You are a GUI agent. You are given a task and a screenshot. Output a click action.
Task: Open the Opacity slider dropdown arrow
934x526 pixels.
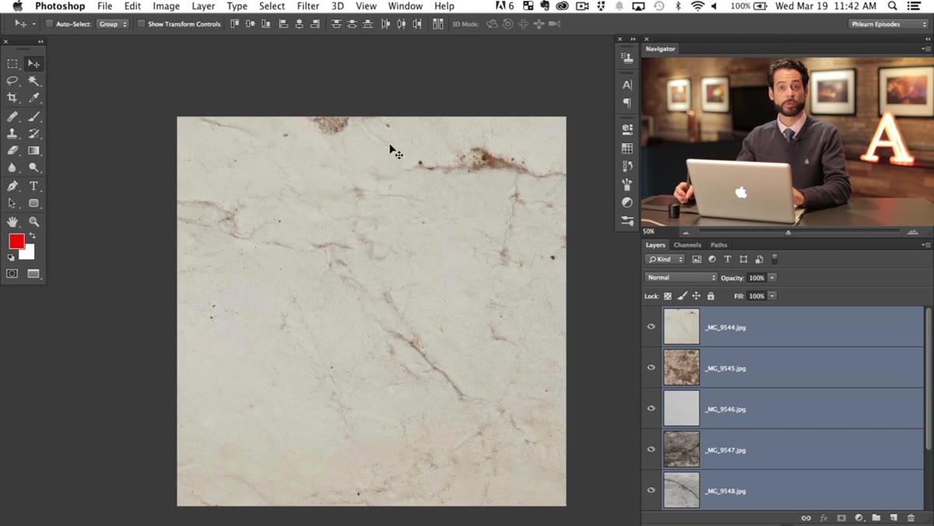click(772, 278)
